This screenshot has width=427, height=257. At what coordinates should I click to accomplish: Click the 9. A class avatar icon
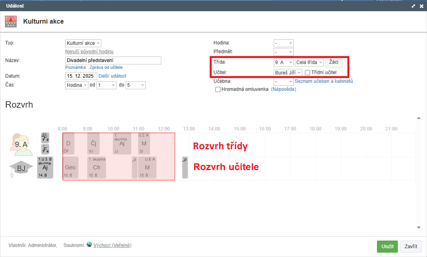[21, 144]
